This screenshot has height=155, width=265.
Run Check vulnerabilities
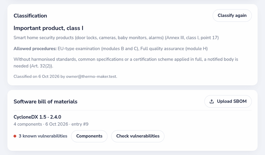click(138, 136)
